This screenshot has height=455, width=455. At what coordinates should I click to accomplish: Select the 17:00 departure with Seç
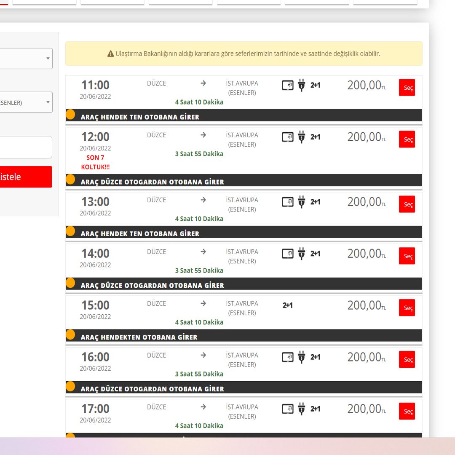407,411
